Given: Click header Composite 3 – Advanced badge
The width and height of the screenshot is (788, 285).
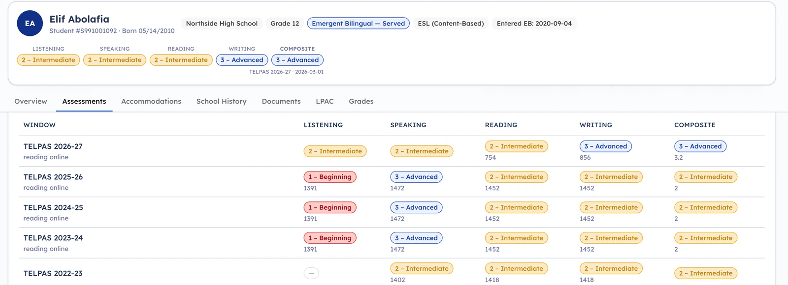Looking at the screenshot, I should [297, 60].
